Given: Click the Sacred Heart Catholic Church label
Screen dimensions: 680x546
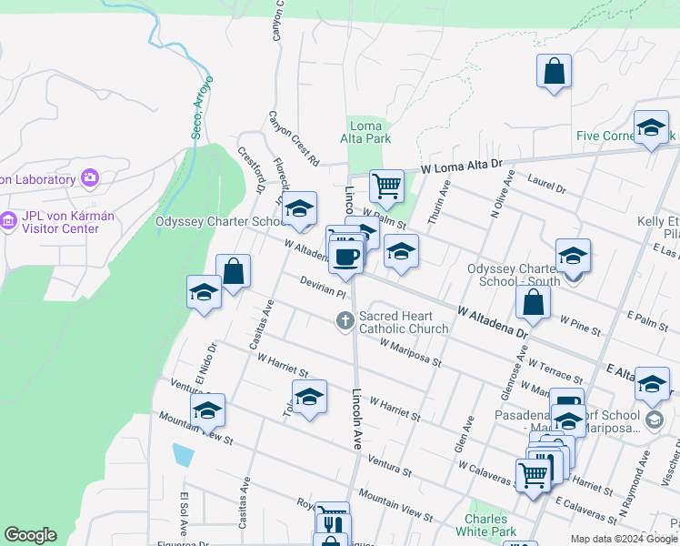Looking at the screenshot, I should pyautogui.click(x=404, y=322).
